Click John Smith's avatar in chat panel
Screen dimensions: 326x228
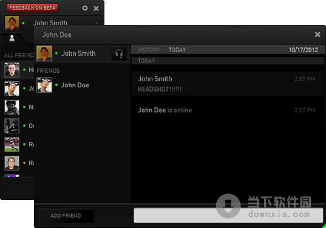pos(44,53)
